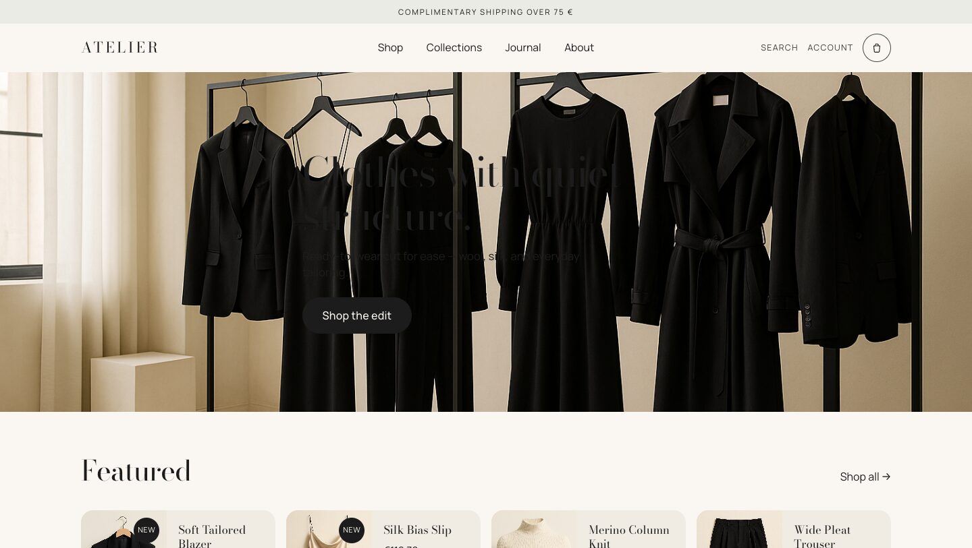Viewport: 972px width, 548px height.
Task: Open the ACCOUNT link
Action: point(830,48)
